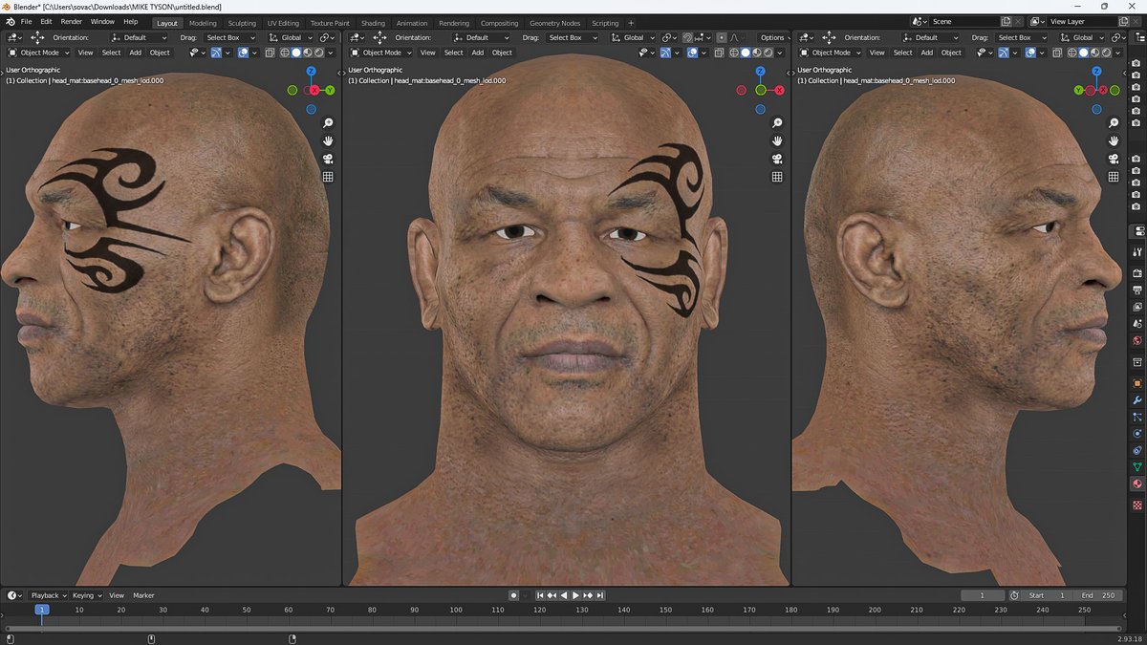Select material preview shading in the left viewport
The image size is (1147, 645).
point(307,53)
